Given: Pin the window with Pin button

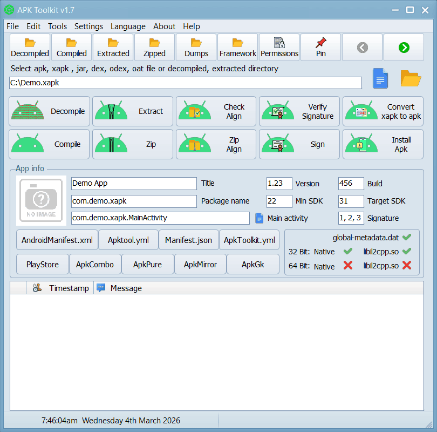Looking at the screenshot, I should (x=321, y=48).
